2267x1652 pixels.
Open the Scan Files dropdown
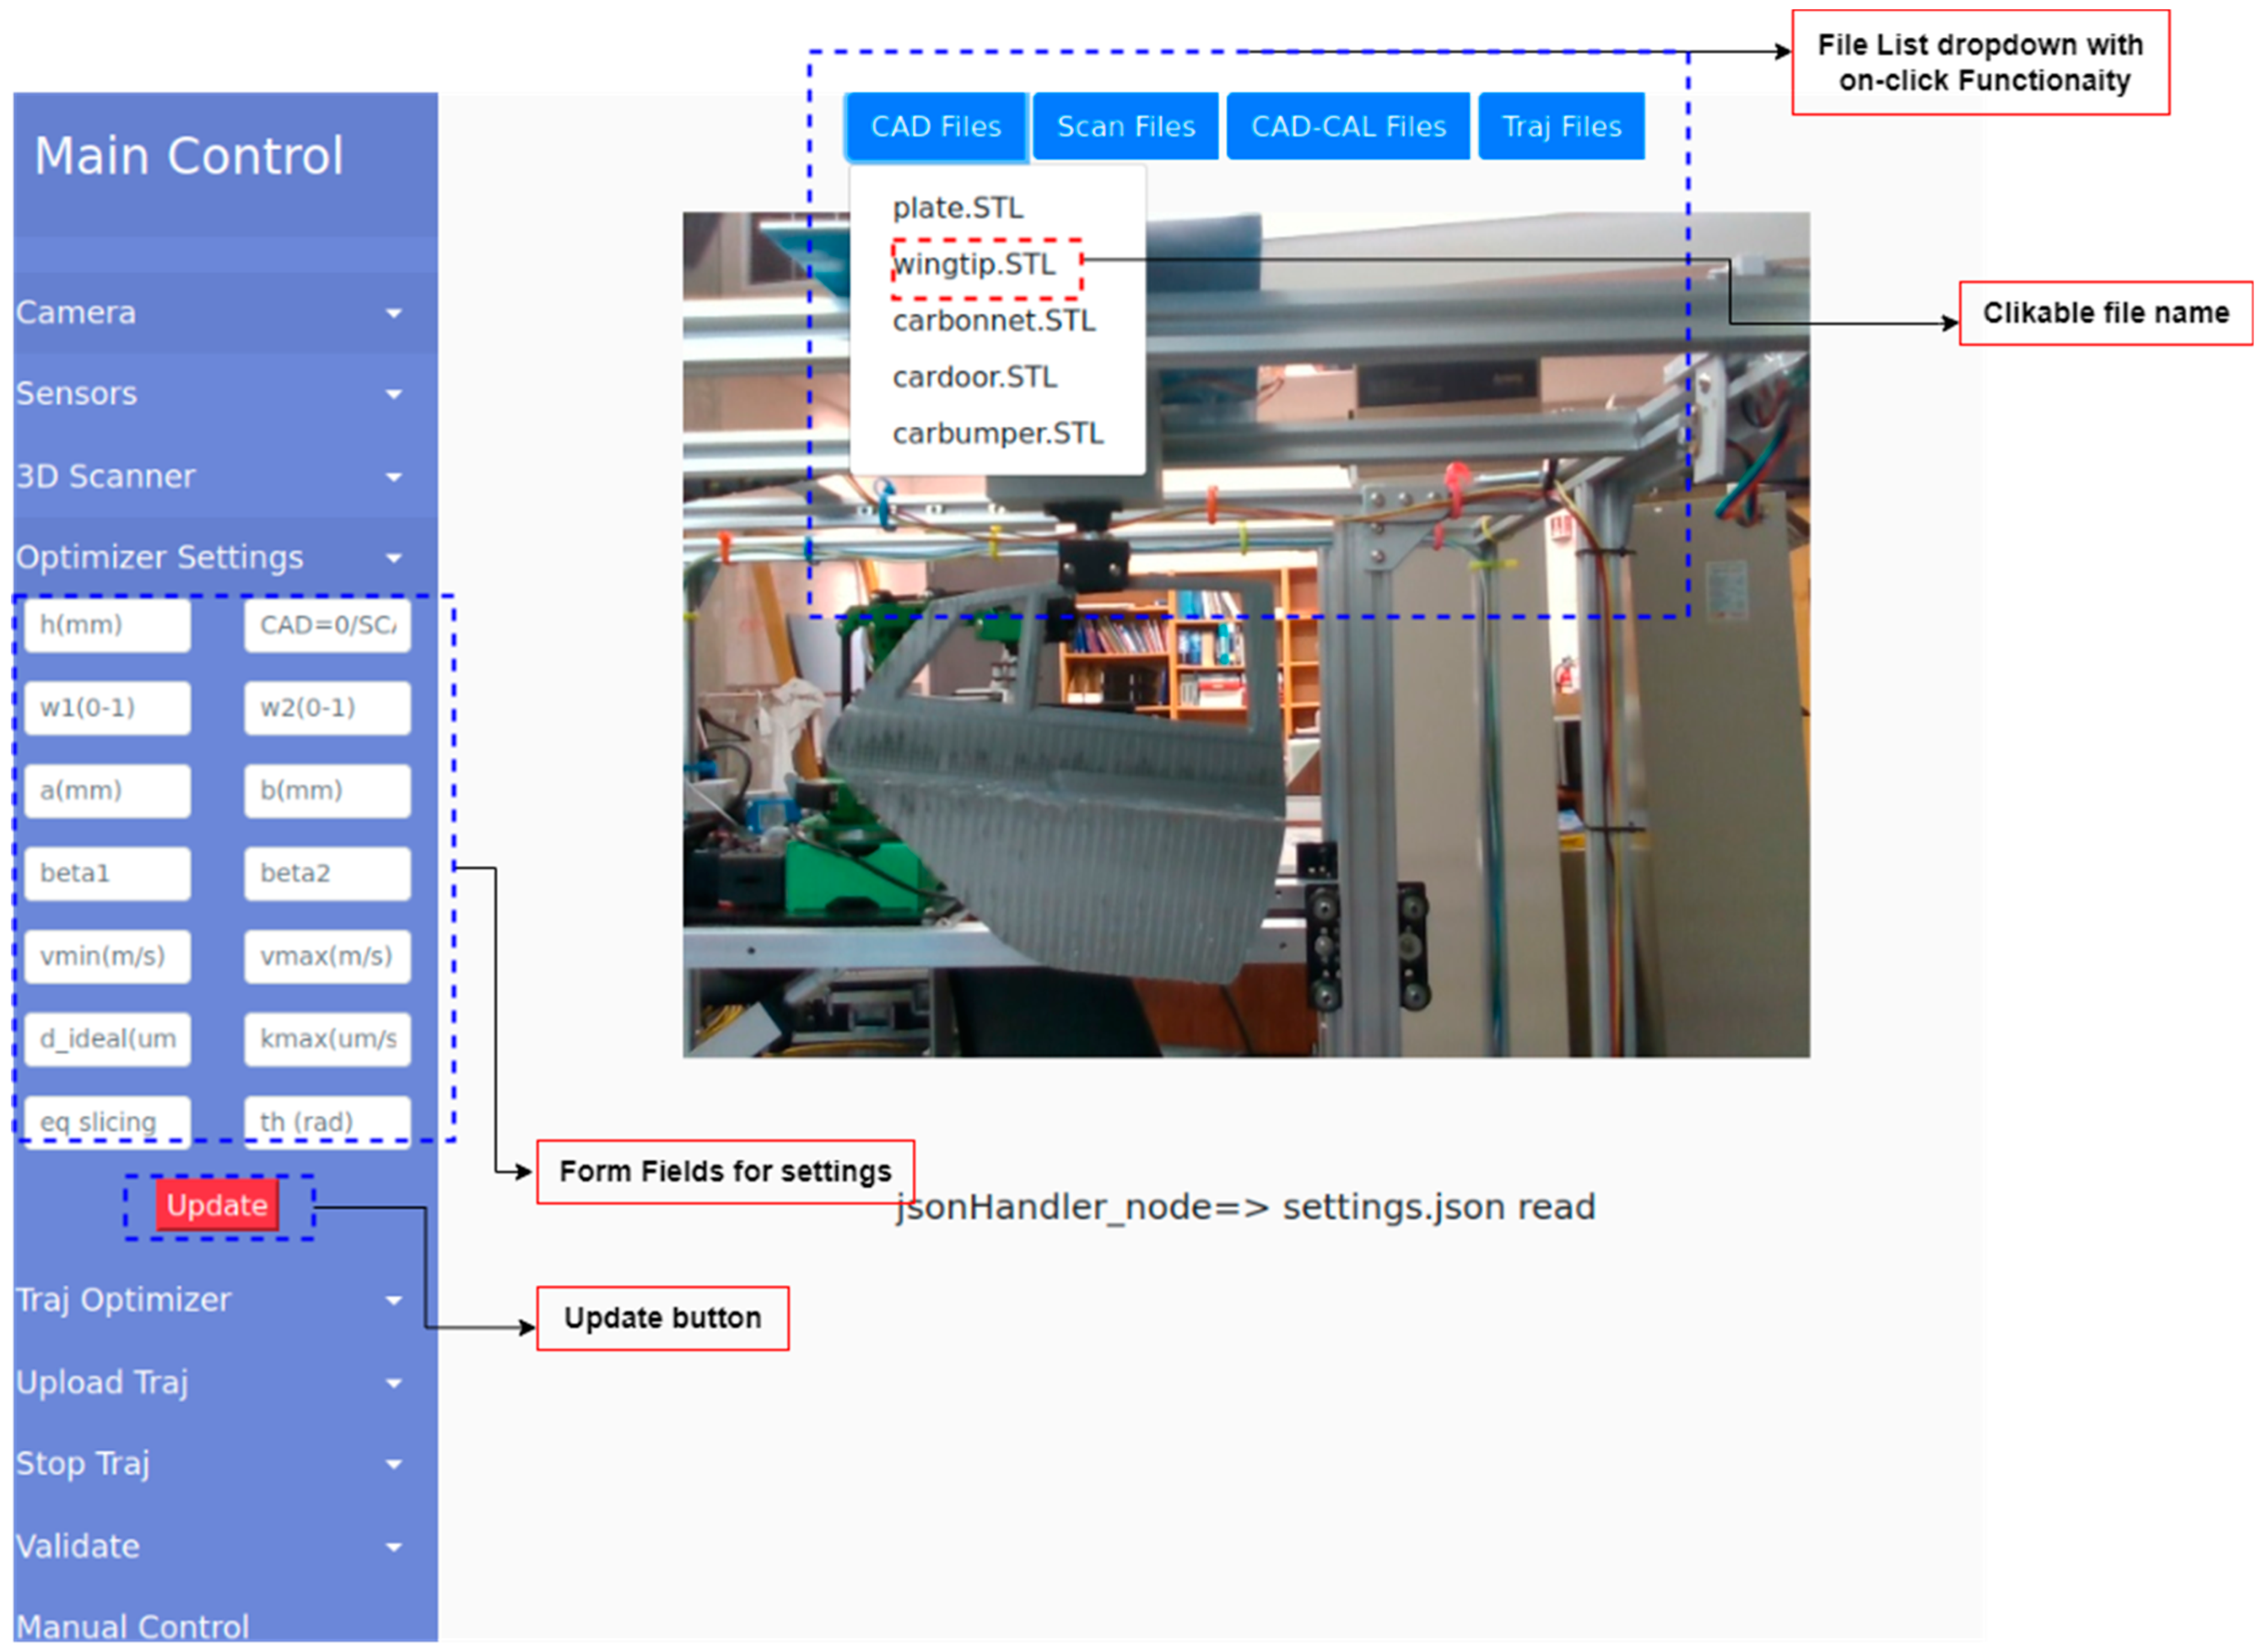[1126, 127]
